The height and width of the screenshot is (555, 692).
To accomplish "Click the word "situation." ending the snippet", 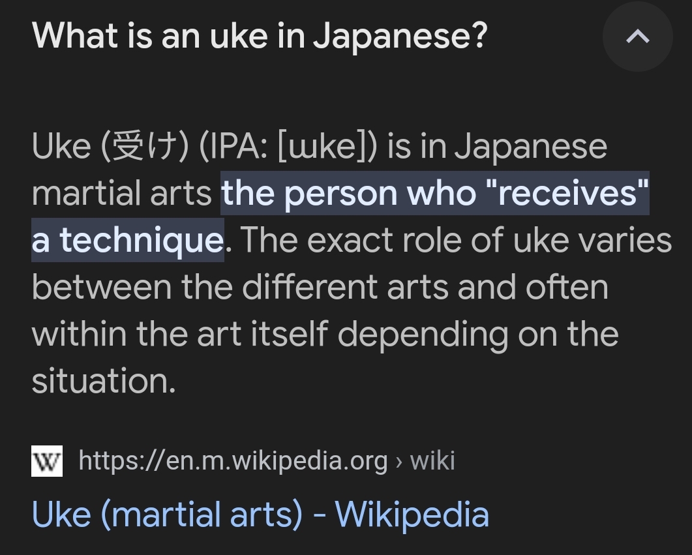I will pyautogui.click(x=104, y=380).
